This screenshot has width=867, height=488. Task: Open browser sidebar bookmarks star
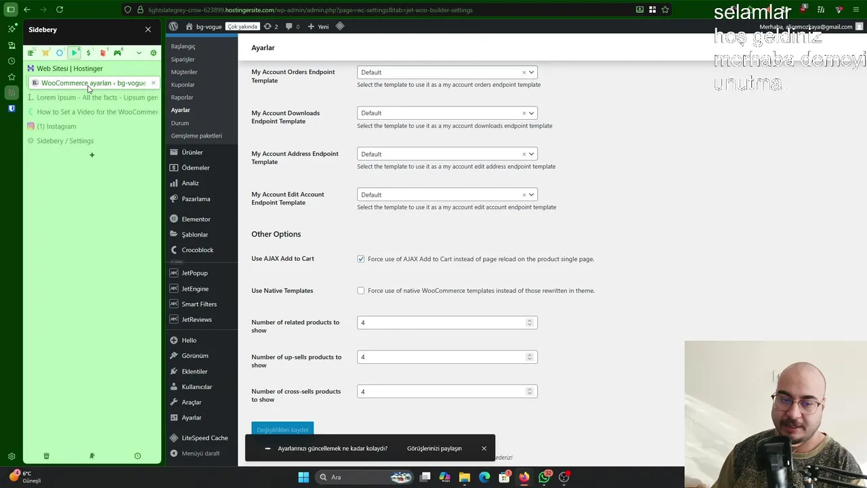coord(12,77)
